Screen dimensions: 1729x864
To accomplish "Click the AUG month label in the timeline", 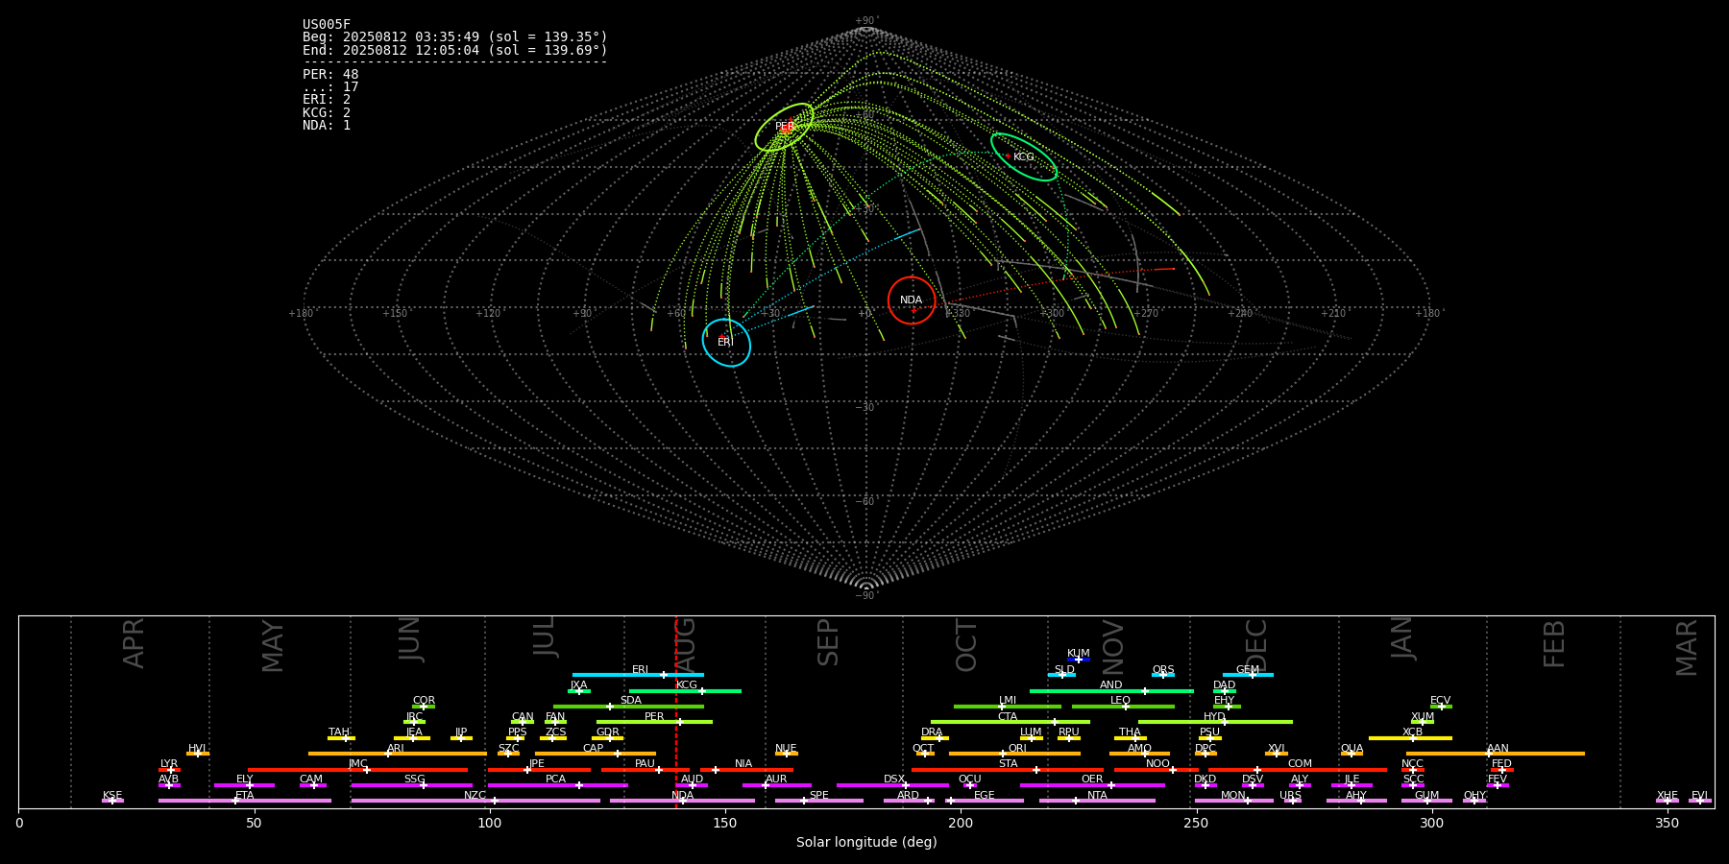I will coord(685,645).
